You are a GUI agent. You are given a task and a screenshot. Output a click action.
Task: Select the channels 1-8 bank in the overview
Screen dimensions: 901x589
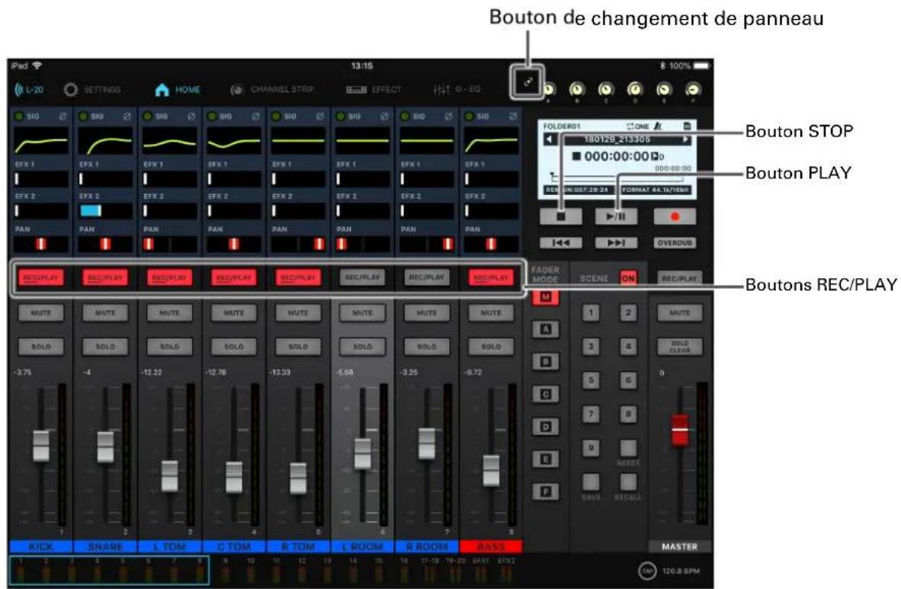coord(109,570)
